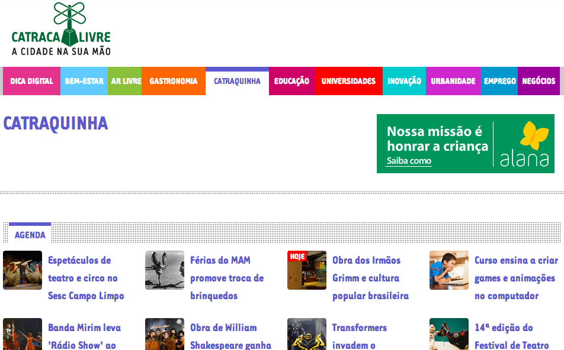Open 'Transformers invadem o' article link

(360, 336)
